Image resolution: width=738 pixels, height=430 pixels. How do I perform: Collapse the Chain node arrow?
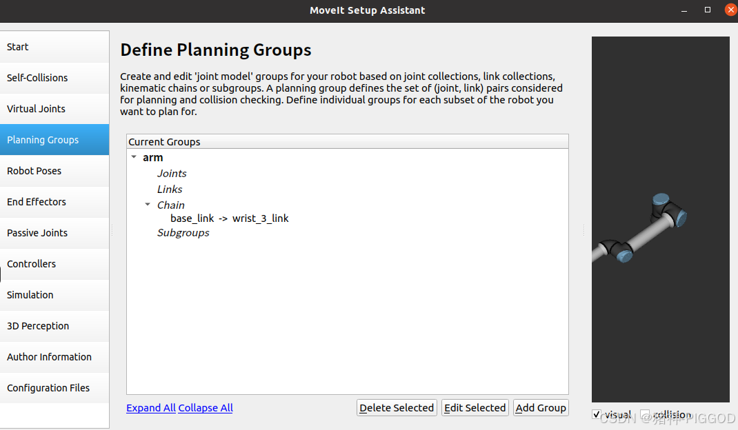(148, 205)
